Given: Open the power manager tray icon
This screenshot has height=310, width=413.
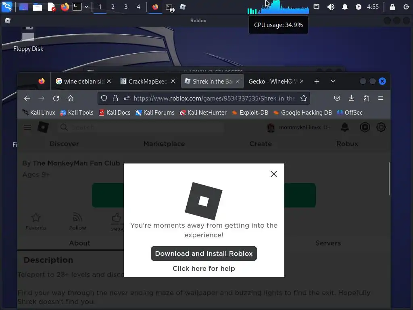Looking at the screenshot, I should (x=358, y=7).
